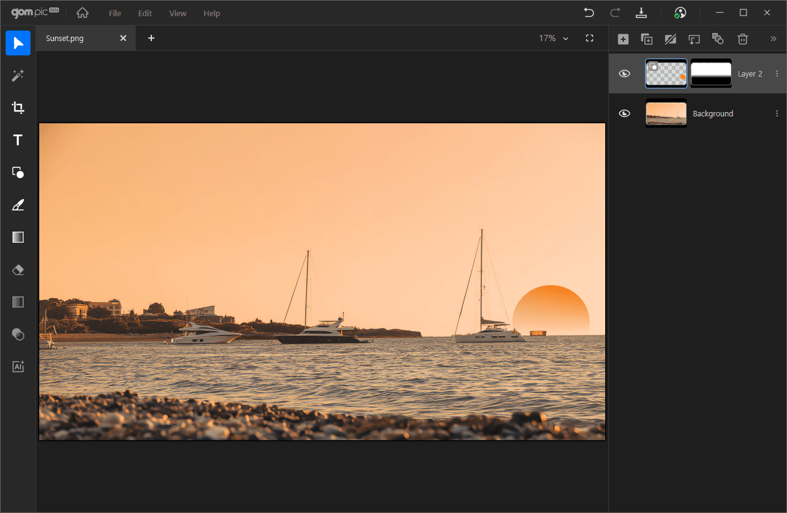The image size is (787, 513).
Task: Click the add new layer icon
Action: coord(623,39)
